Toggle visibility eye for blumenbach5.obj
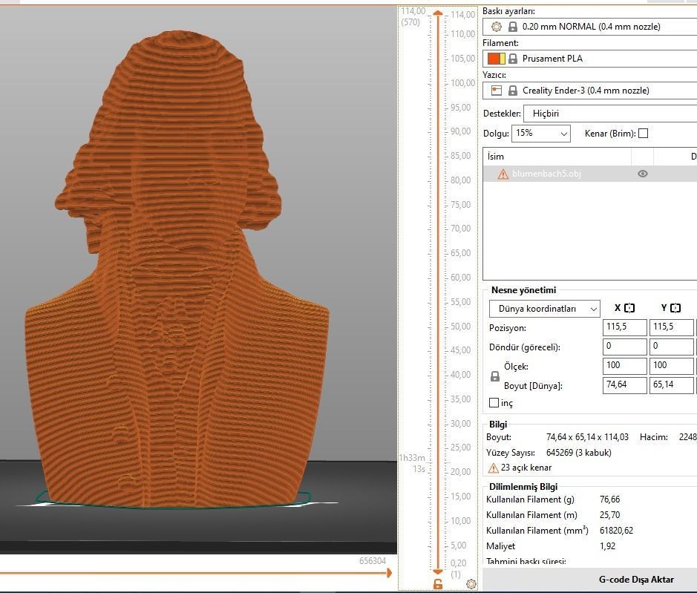Screen dimensions: 697x593 coord(642,174)
